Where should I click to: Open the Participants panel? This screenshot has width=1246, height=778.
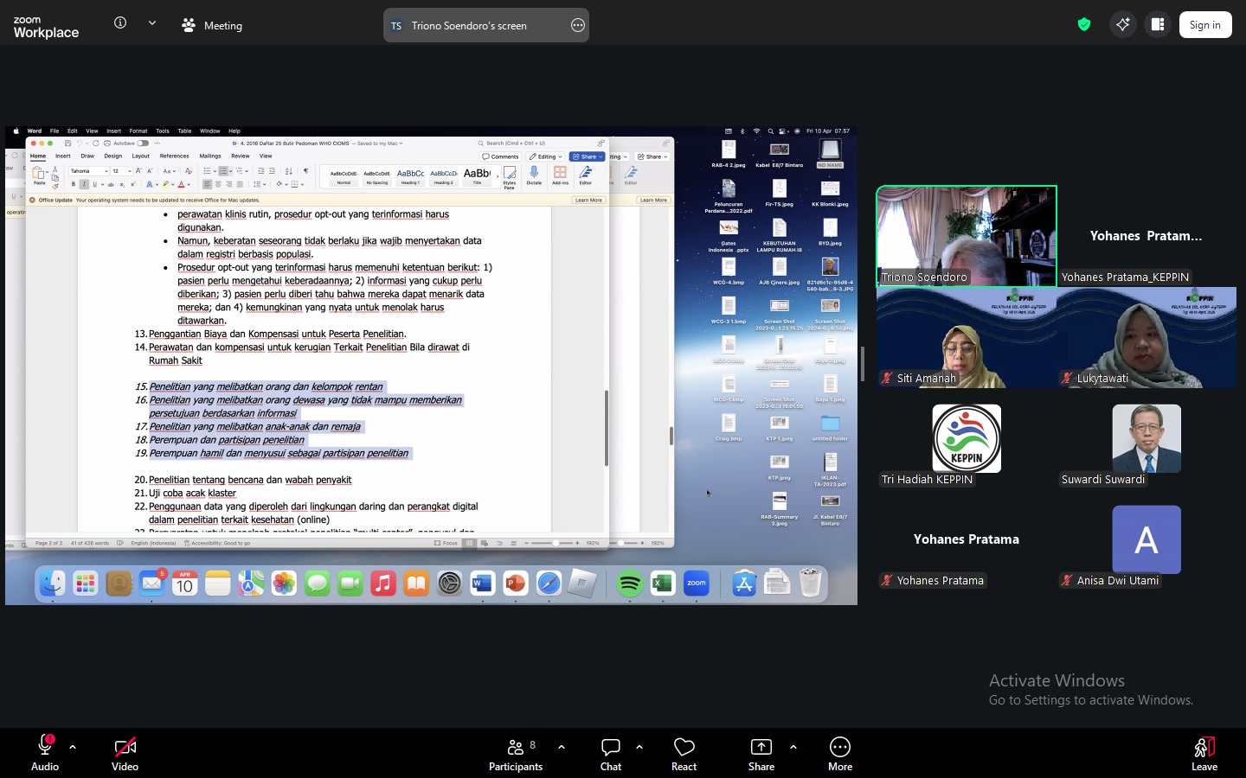(516, 752)
